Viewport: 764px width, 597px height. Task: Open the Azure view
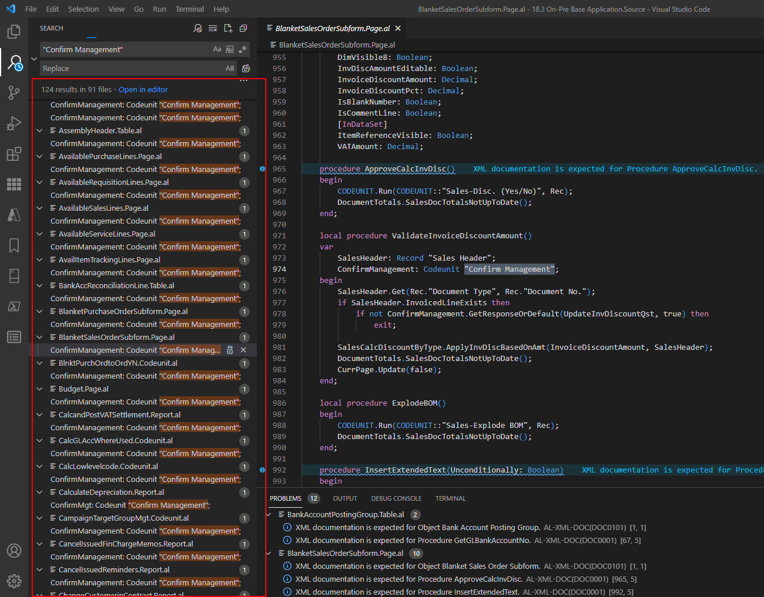(x=14, y=215)
